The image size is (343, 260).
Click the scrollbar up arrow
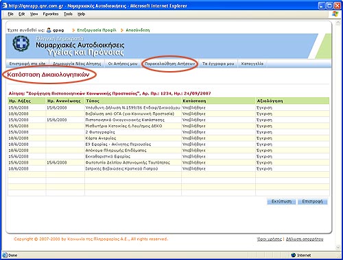tap(338, 23)
